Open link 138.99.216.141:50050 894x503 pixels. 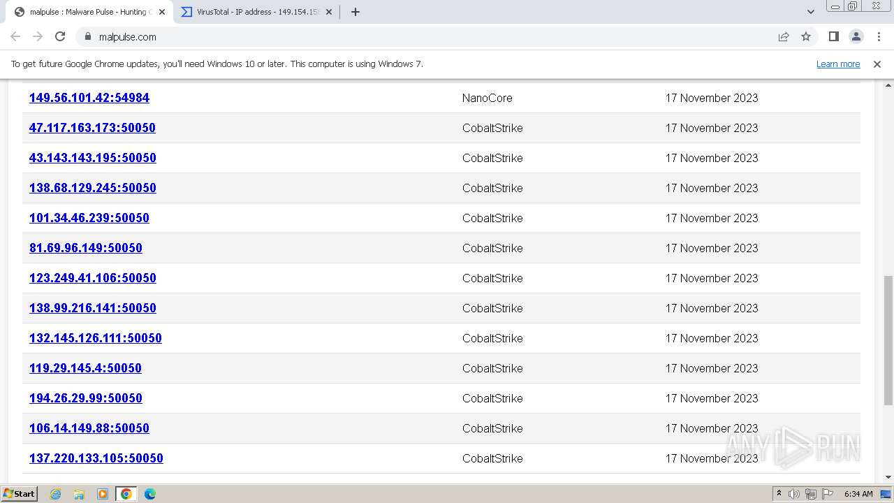(x=93, y=308)
